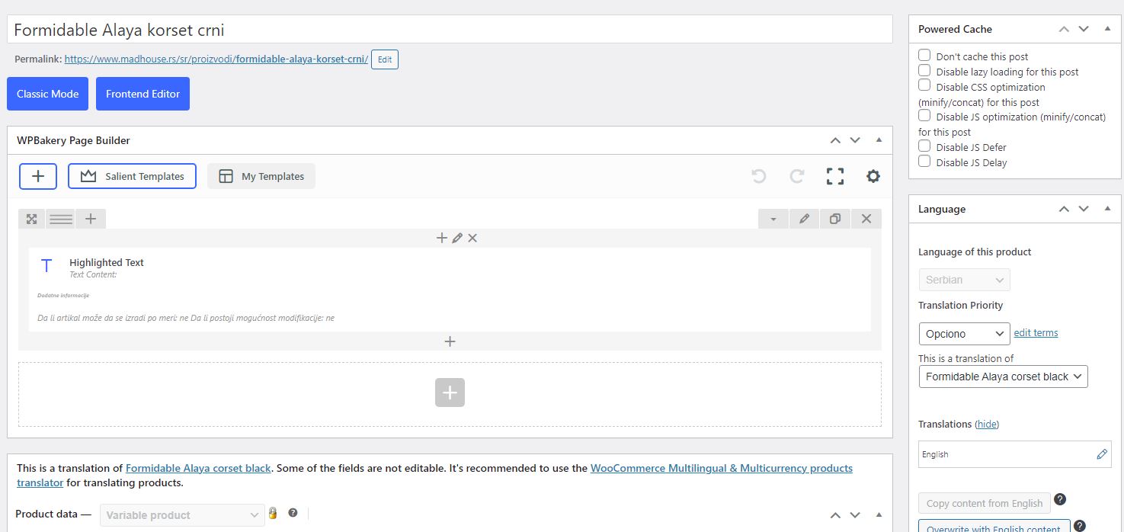
Task: Click the WPBakery add element plus button
Action: 38,176
